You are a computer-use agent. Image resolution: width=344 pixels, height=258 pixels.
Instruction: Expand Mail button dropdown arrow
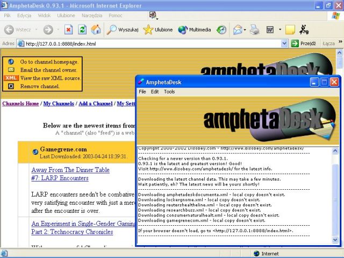click(245, 30)
